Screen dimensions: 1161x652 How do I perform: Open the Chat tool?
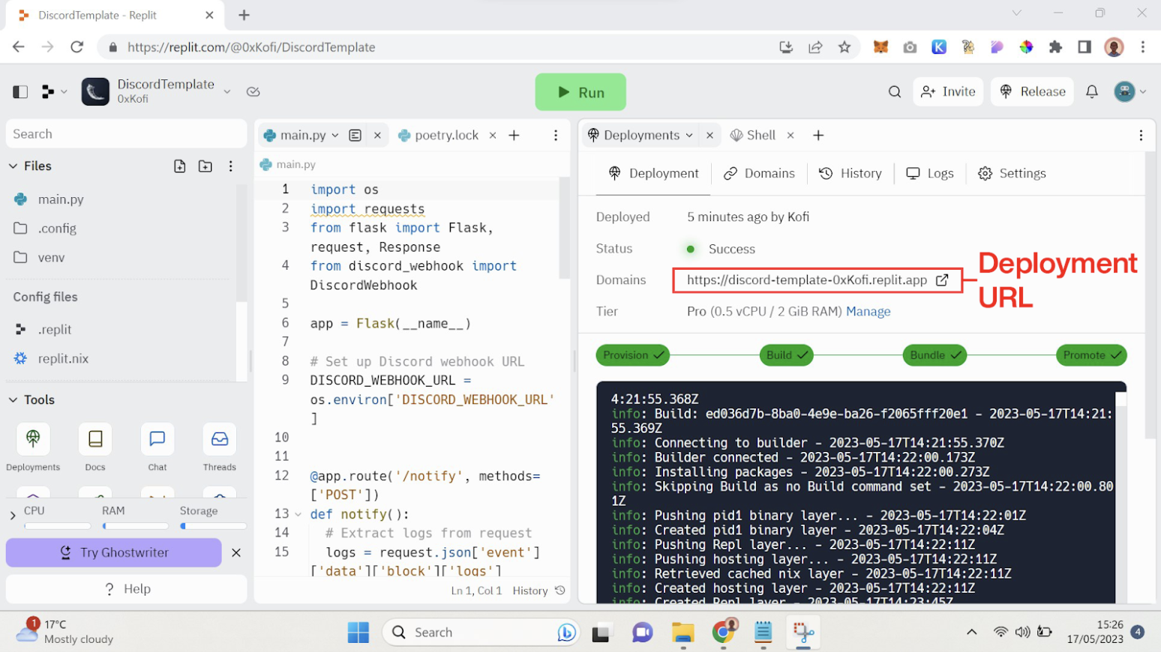[x=157, y=439]
